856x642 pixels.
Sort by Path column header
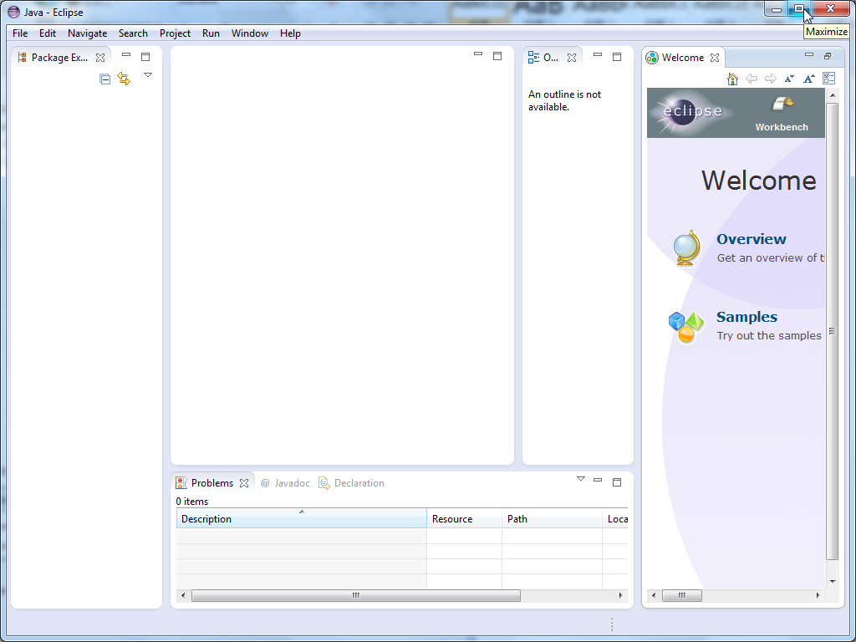[552, 518]
